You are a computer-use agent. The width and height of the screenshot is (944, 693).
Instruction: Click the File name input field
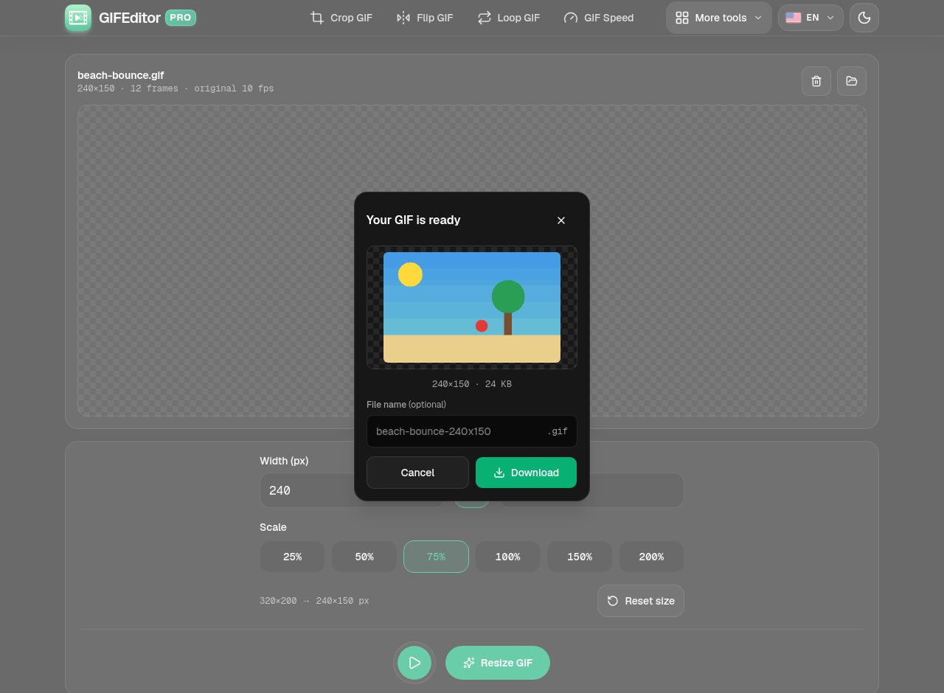pyautogui.click(x=472, y=431)
